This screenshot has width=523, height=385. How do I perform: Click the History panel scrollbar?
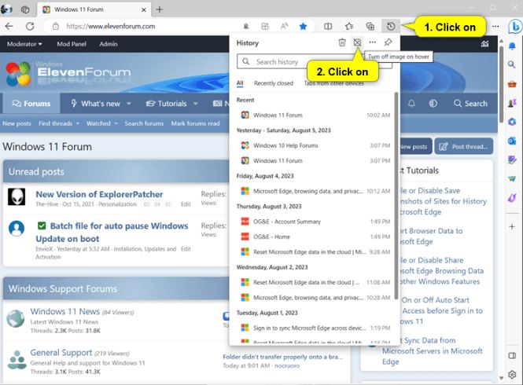pyautogui.click(x=396, y=196)
